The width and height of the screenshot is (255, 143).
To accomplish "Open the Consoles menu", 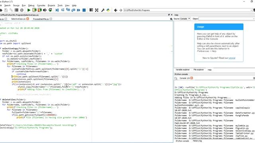I will [x=41, y=5].
